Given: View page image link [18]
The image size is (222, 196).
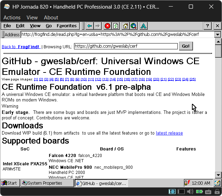Looking at the screenshot, I should click(x=142, y=79).
